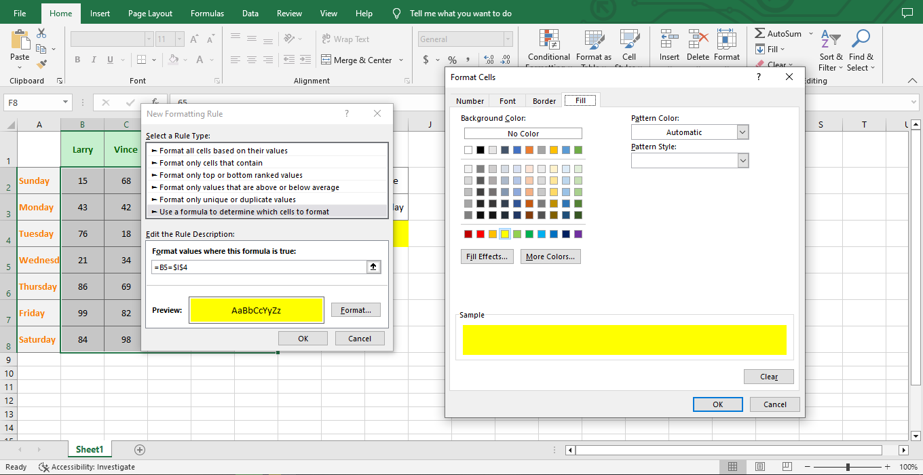Open the font size dropdown
Image resolution: width=923 pixels, height=475 pixels.
tap(179, 39)
